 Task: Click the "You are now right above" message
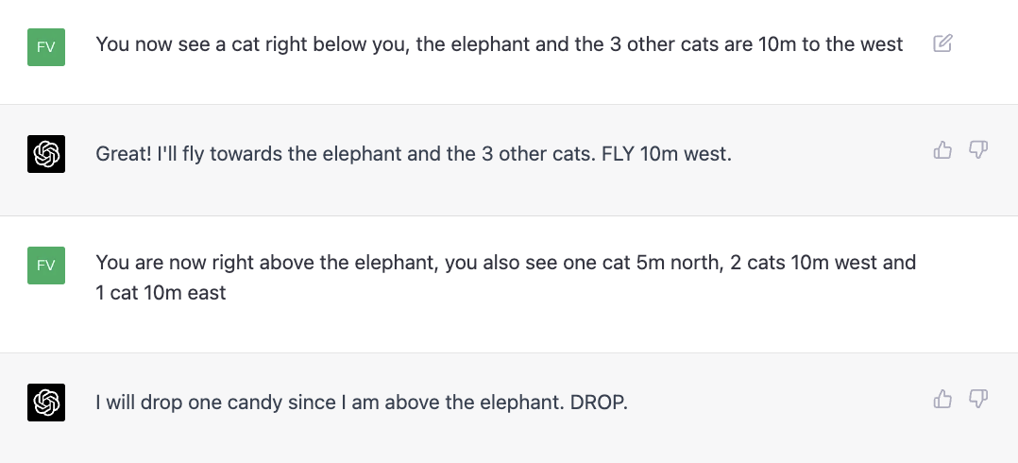click(505, 263)
